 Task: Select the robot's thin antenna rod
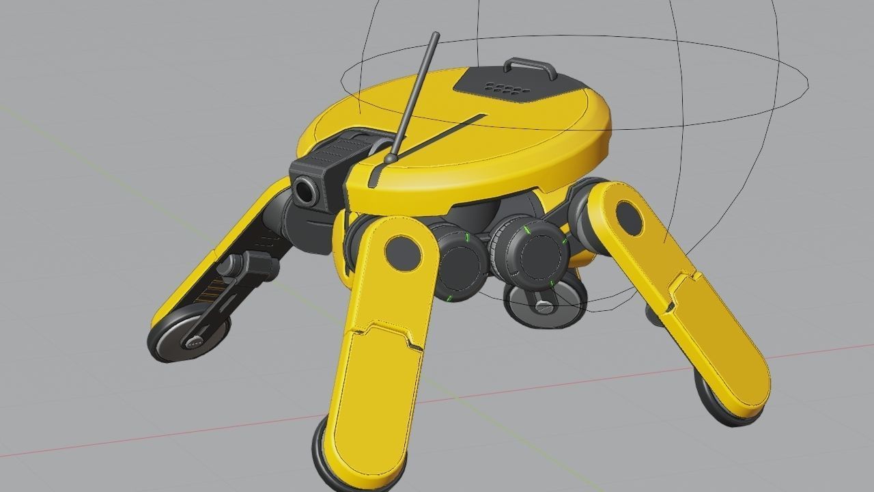click(415, 98)
